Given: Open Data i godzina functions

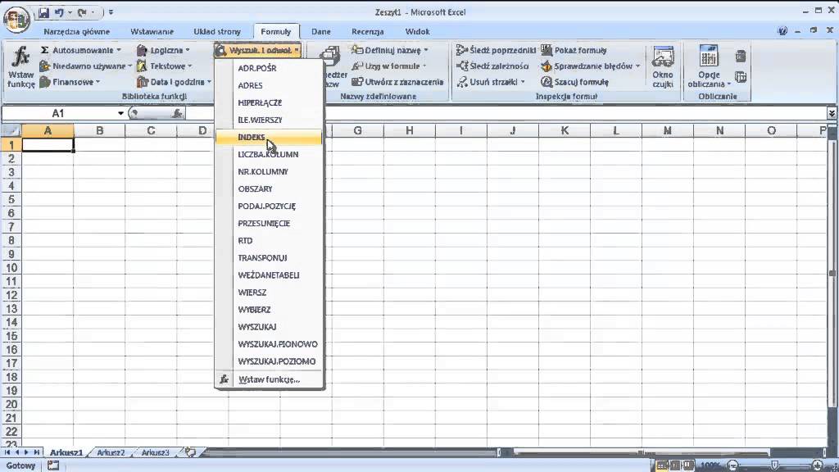Looking at the screenshot, I should [x=174, y=82].
